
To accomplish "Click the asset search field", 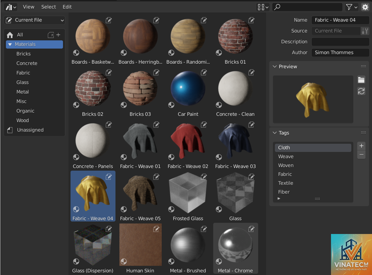I will (x=307, y=7).
